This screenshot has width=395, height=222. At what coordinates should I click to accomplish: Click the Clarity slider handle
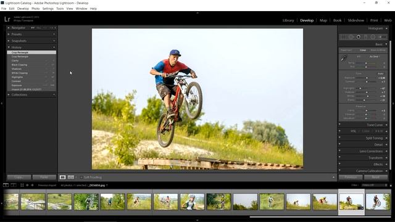coord(367,110)
